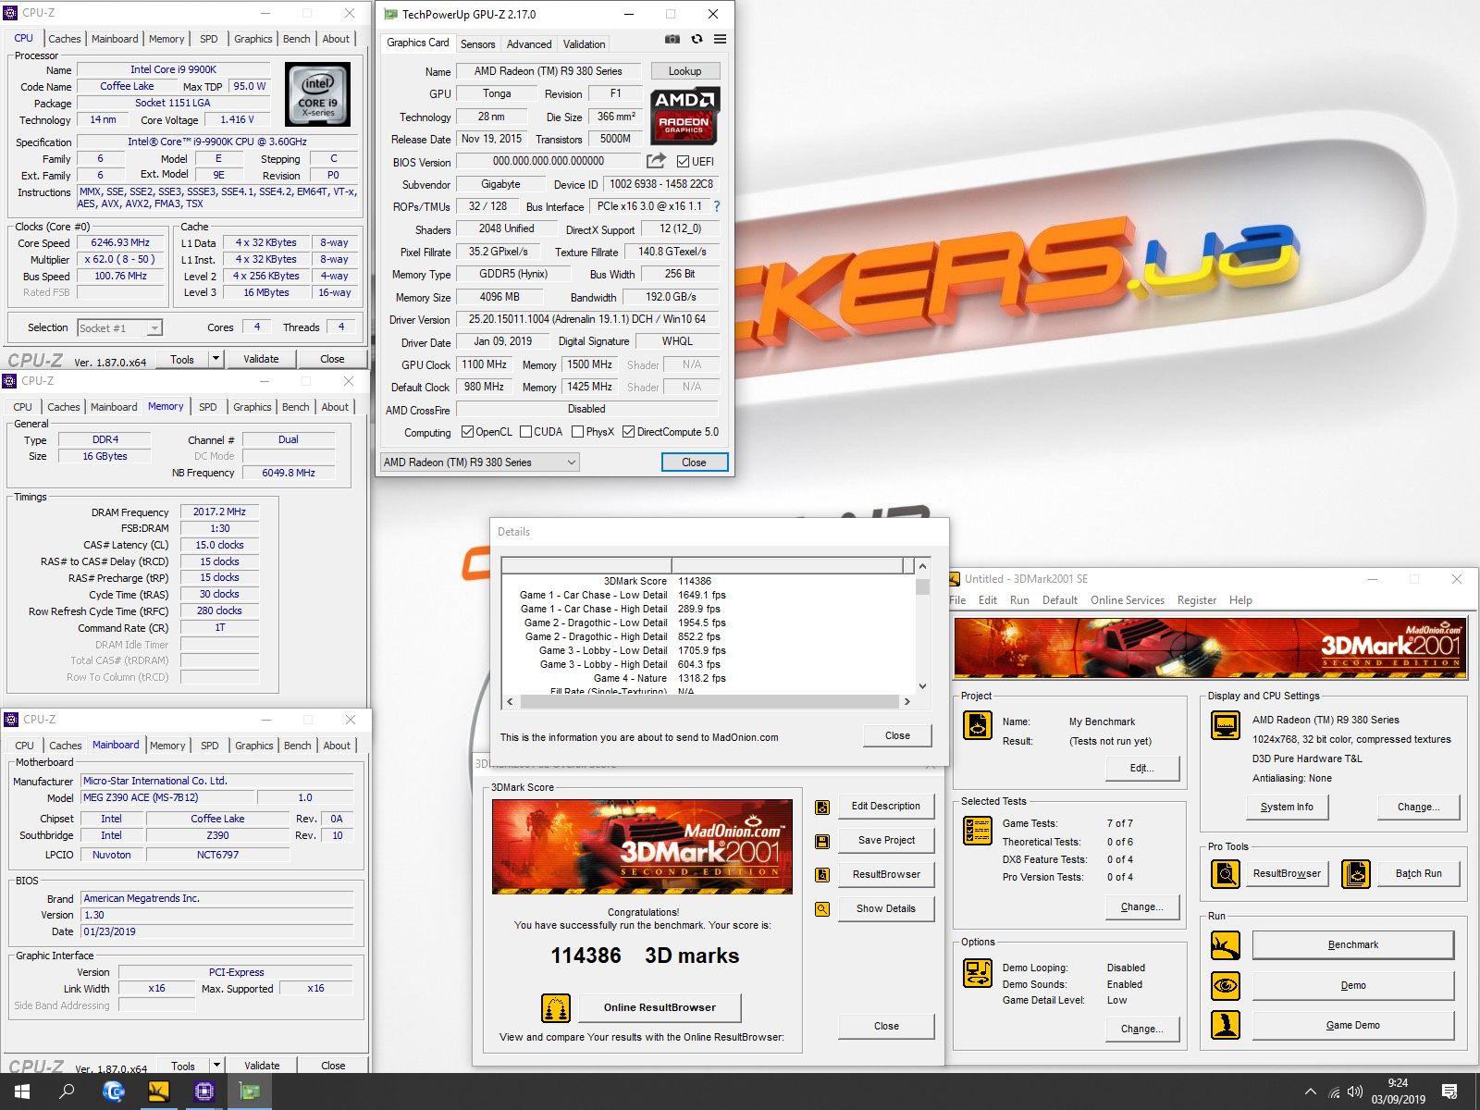The image size is (1480, 1110).
Task: Open the Bench tab in top CPU-Z window
Action: 297,39
